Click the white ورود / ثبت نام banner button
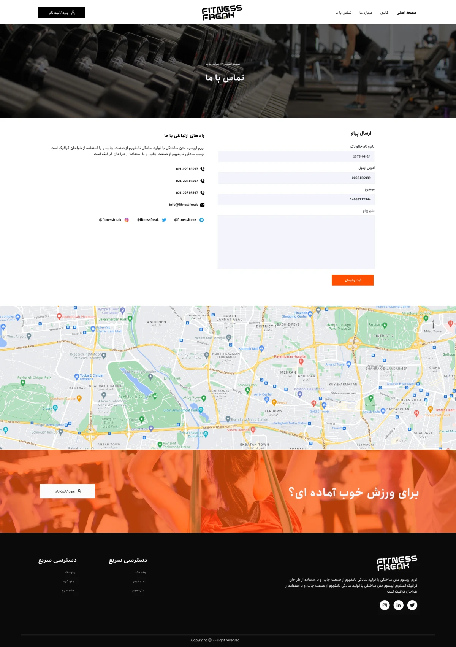Screen dimensions: 456x647 click(x=68, y=491)
